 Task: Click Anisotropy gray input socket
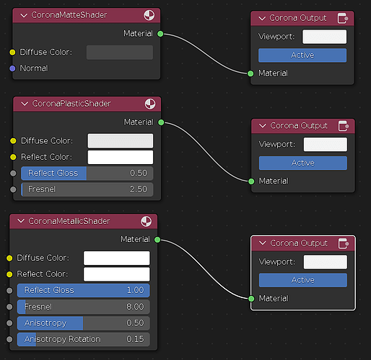pos(9,323)
